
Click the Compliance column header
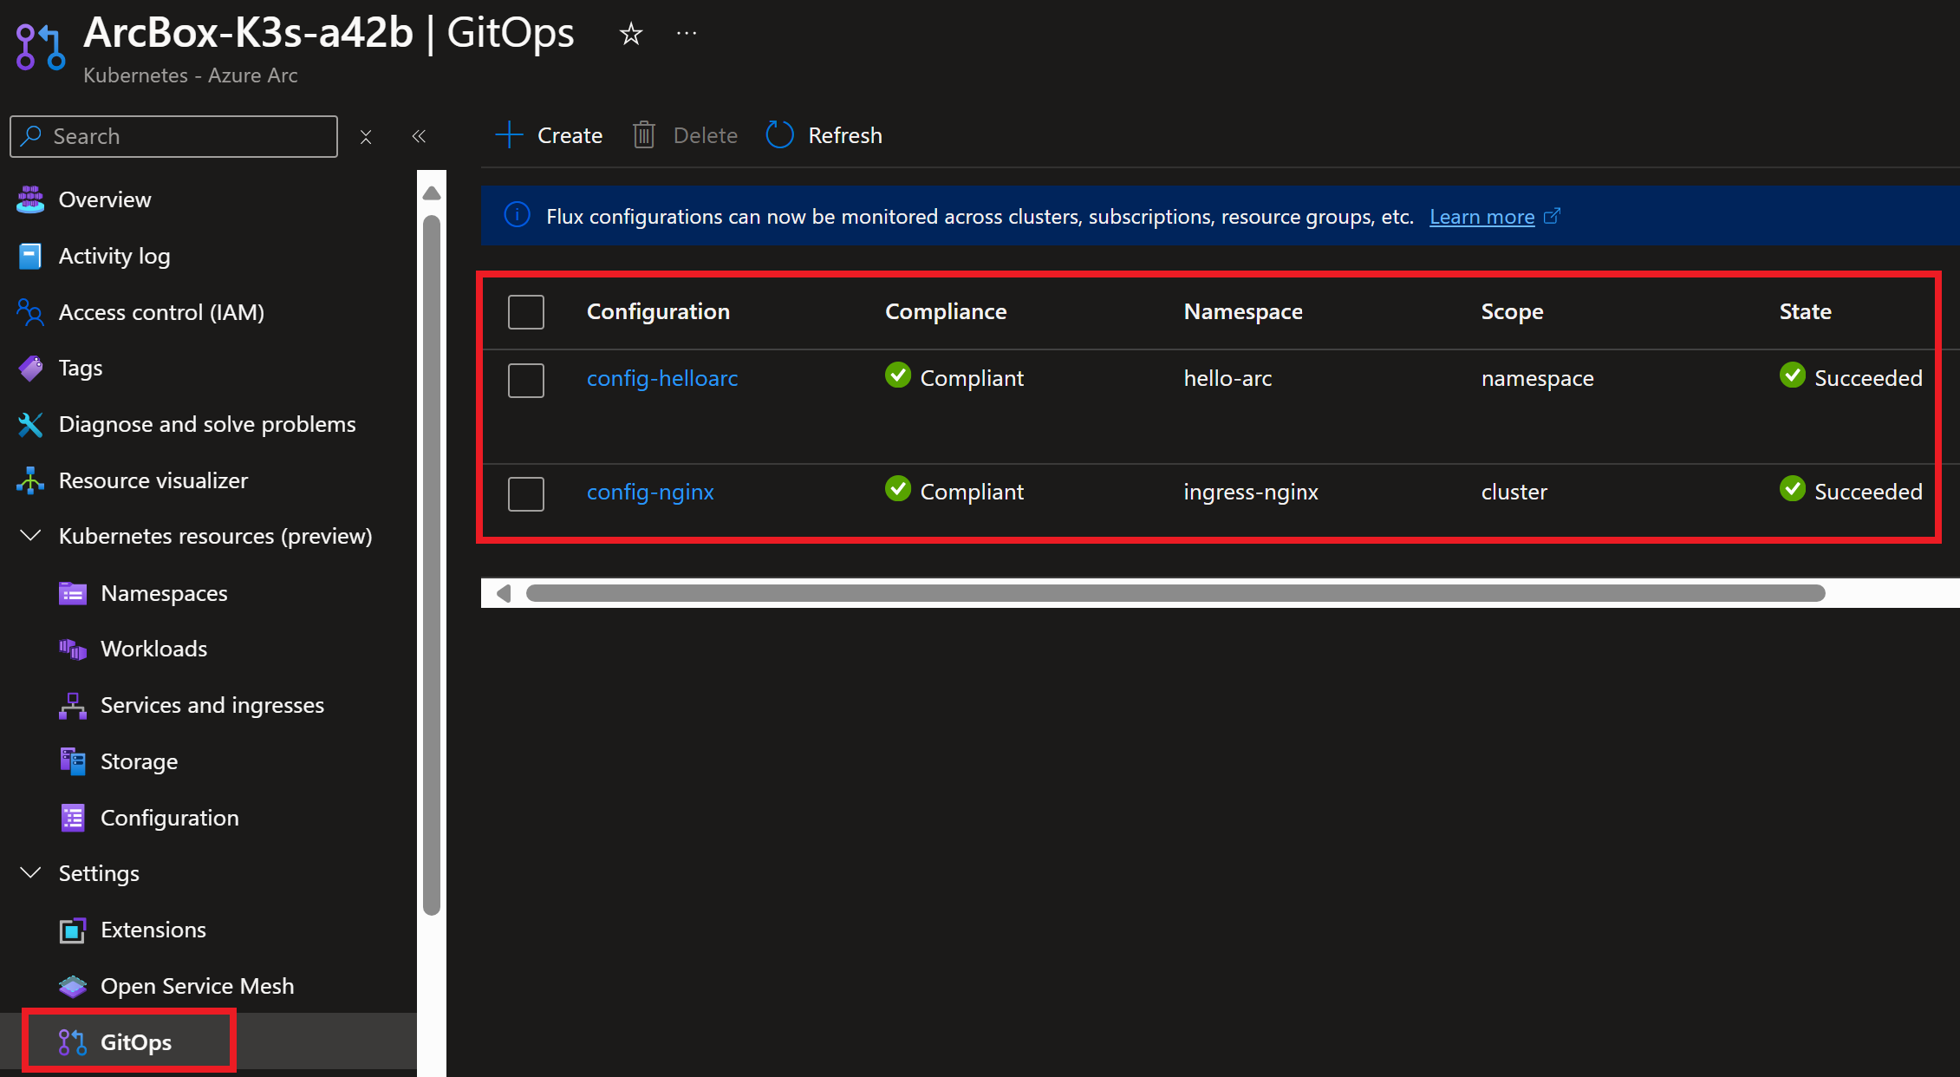tap(946, 311)
